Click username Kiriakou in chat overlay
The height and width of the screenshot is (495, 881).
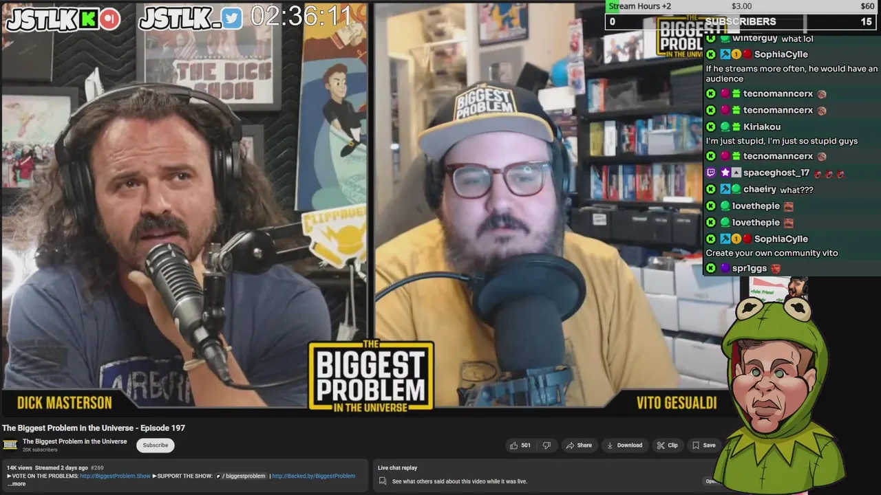tap(762, 126)
